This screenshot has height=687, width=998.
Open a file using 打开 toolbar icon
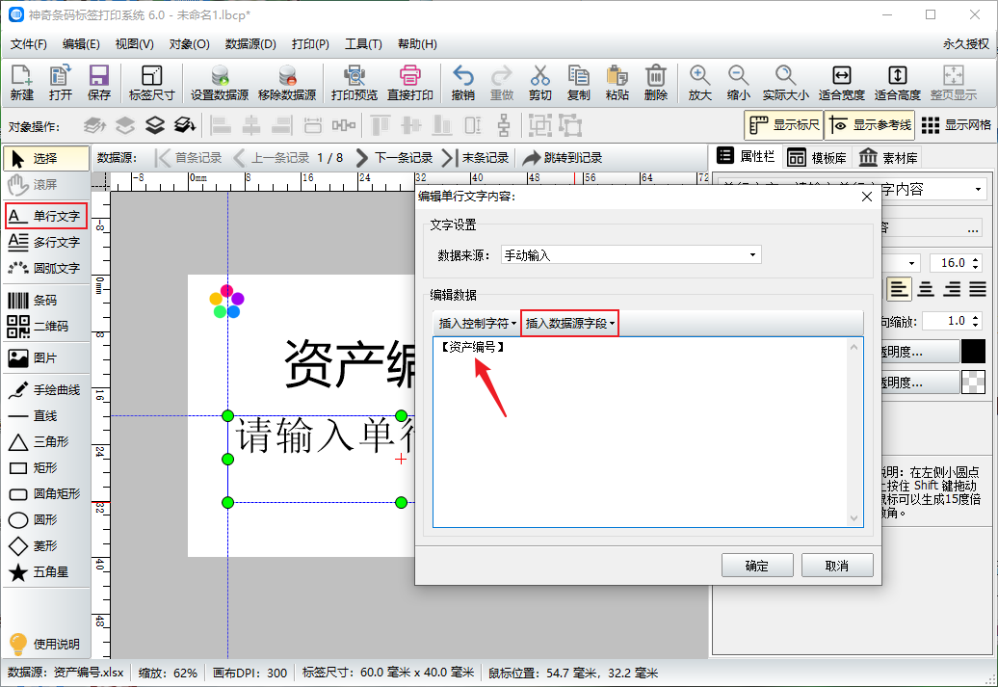(x=60, y=83)
